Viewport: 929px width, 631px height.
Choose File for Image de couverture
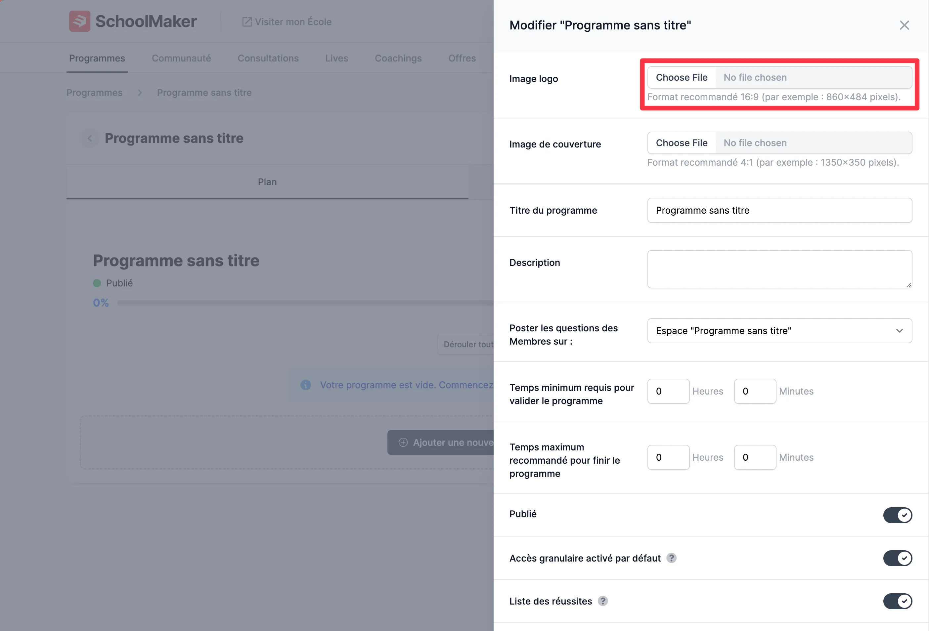(682, 143)
